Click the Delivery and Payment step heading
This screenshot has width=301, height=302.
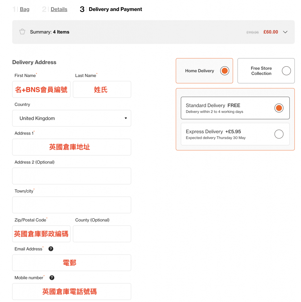tap(115, 9)
